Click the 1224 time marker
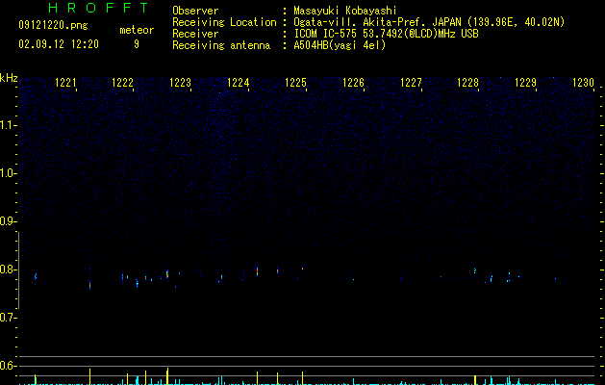Image resolution: width=605 pixels, height=385 pixels. click(239, 83)
